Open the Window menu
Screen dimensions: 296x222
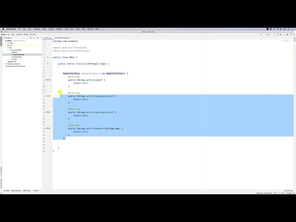90,29
